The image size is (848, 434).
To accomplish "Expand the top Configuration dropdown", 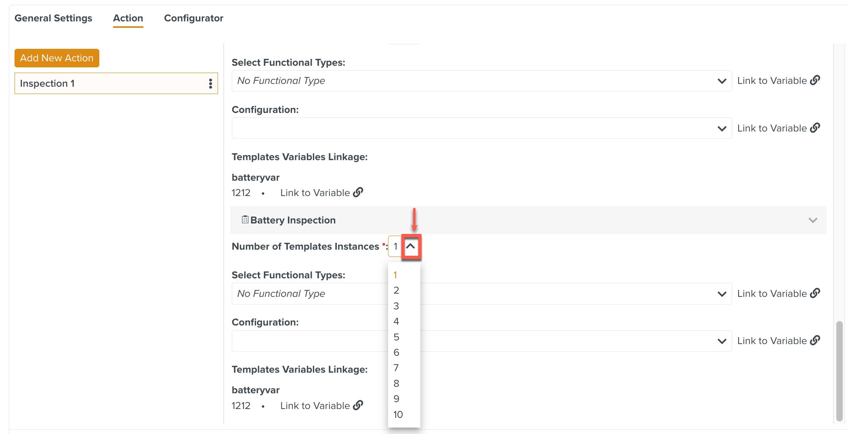I will (722, 129).
